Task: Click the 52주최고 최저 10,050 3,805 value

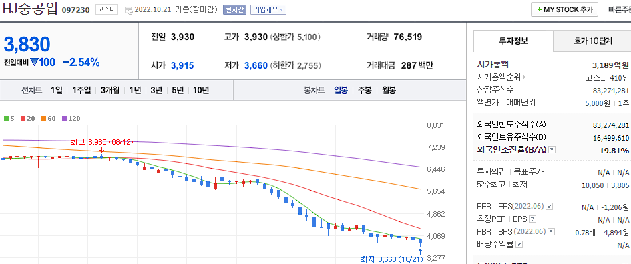Action: point(606,185)
